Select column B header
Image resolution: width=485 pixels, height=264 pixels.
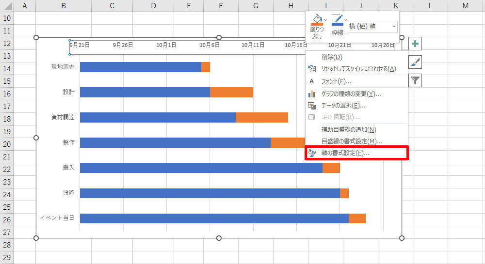coord(64,6)
